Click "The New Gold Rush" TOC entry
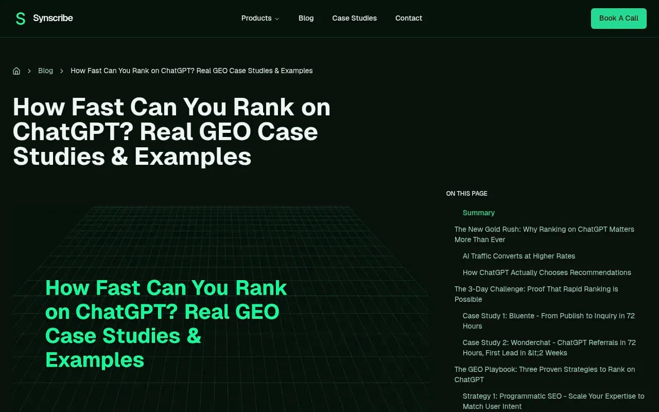The height and width of the screenshot is (412, 659). tap(544, 234)
